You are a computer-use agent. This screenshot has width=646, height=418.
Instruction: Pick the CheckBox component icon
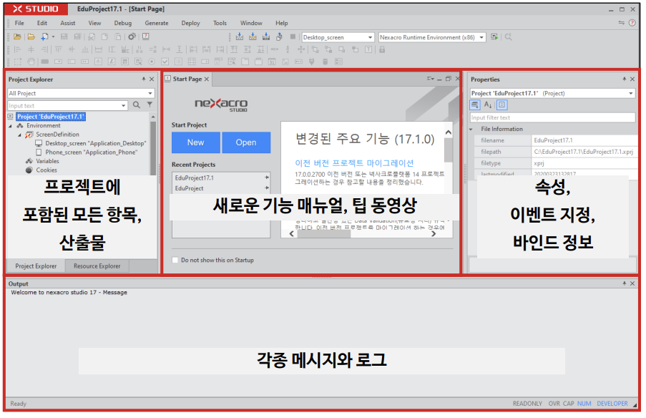point(165,62)
